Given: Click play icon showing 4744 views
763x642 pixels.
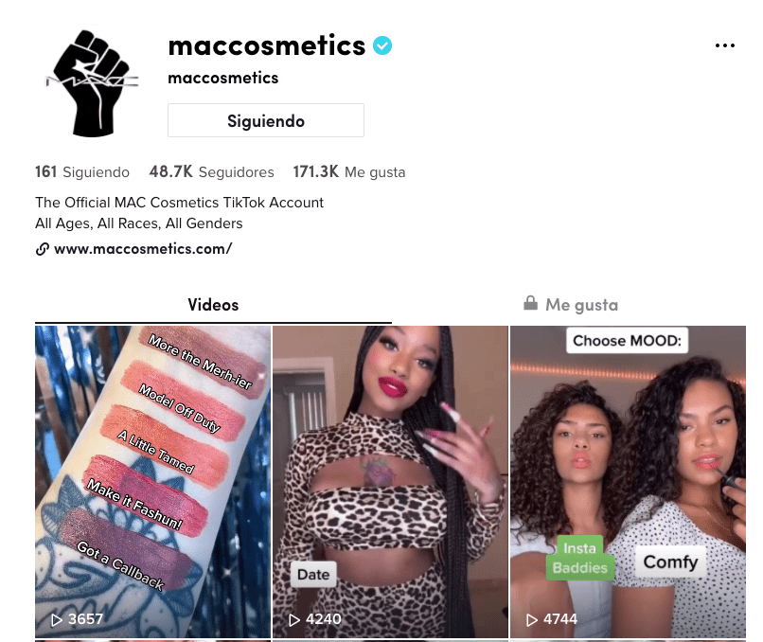Looking at the screenshot, I should tap(532, 619).
